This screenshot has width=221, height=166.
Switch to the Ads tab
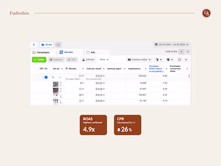[x=91, y=52]
